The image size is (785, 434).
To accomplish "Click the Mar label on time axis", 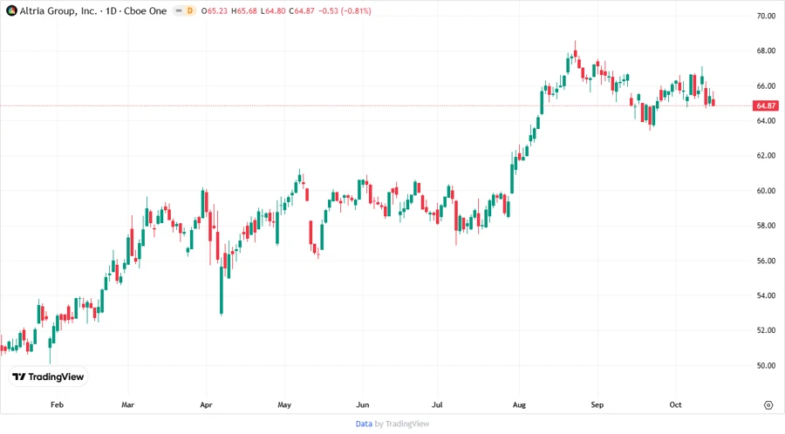I will click(127, 404).
